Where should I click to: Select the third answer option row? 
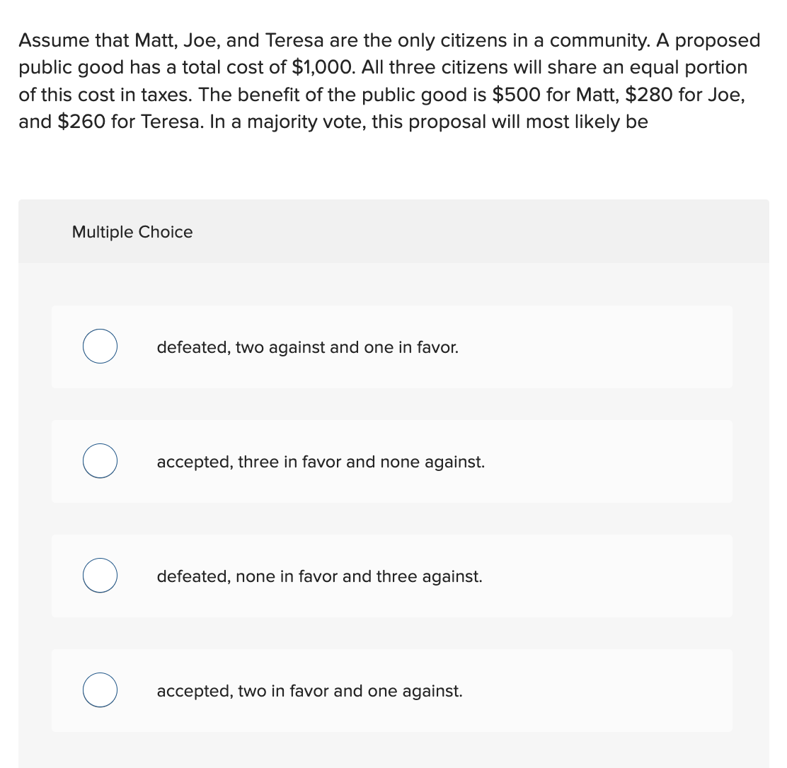(393, 575)
